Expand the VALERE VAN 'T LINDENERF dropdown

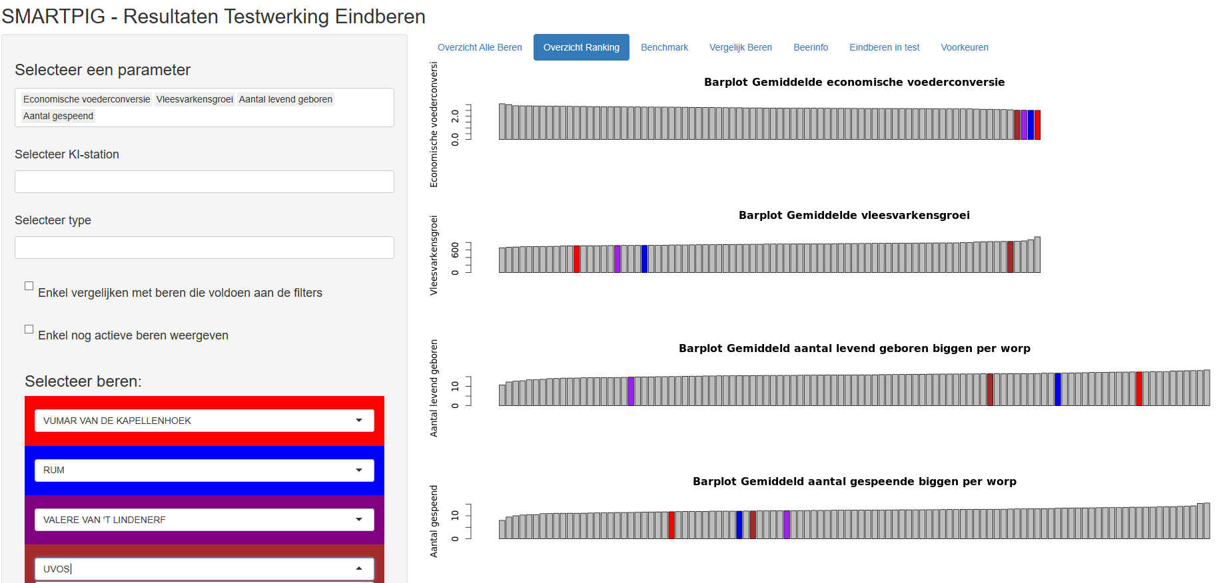[359, 520]
